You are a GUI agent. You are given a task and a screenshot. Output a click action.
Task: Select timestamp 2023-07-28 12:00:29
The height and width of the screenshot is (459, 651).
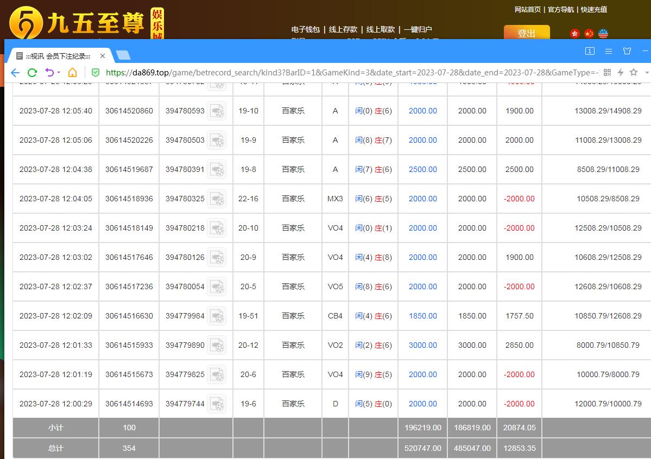[x=55, y=404]
